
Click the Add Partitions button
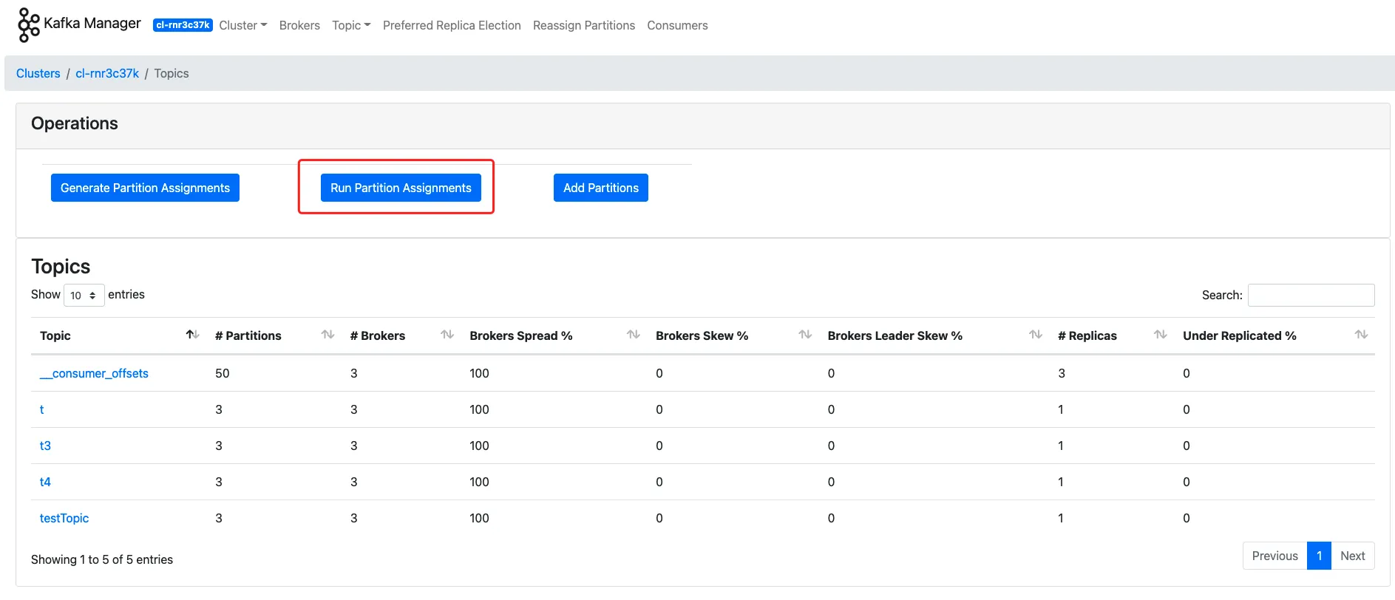coord(600,188)
